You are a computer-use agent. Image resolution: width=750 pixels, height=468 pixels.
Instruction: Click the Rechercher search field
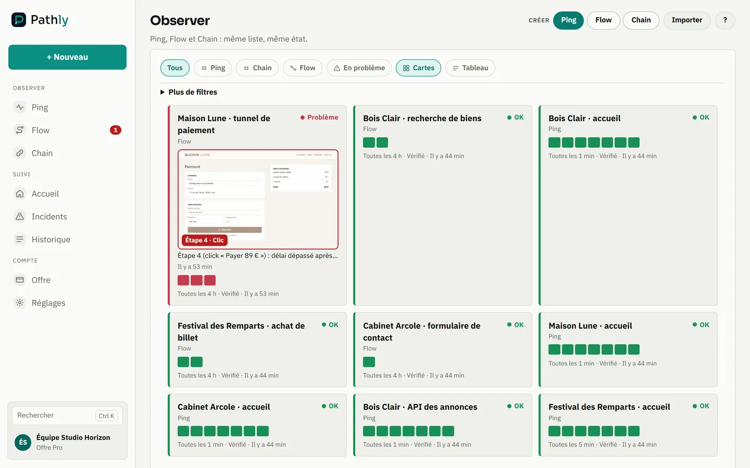point(67,415)
